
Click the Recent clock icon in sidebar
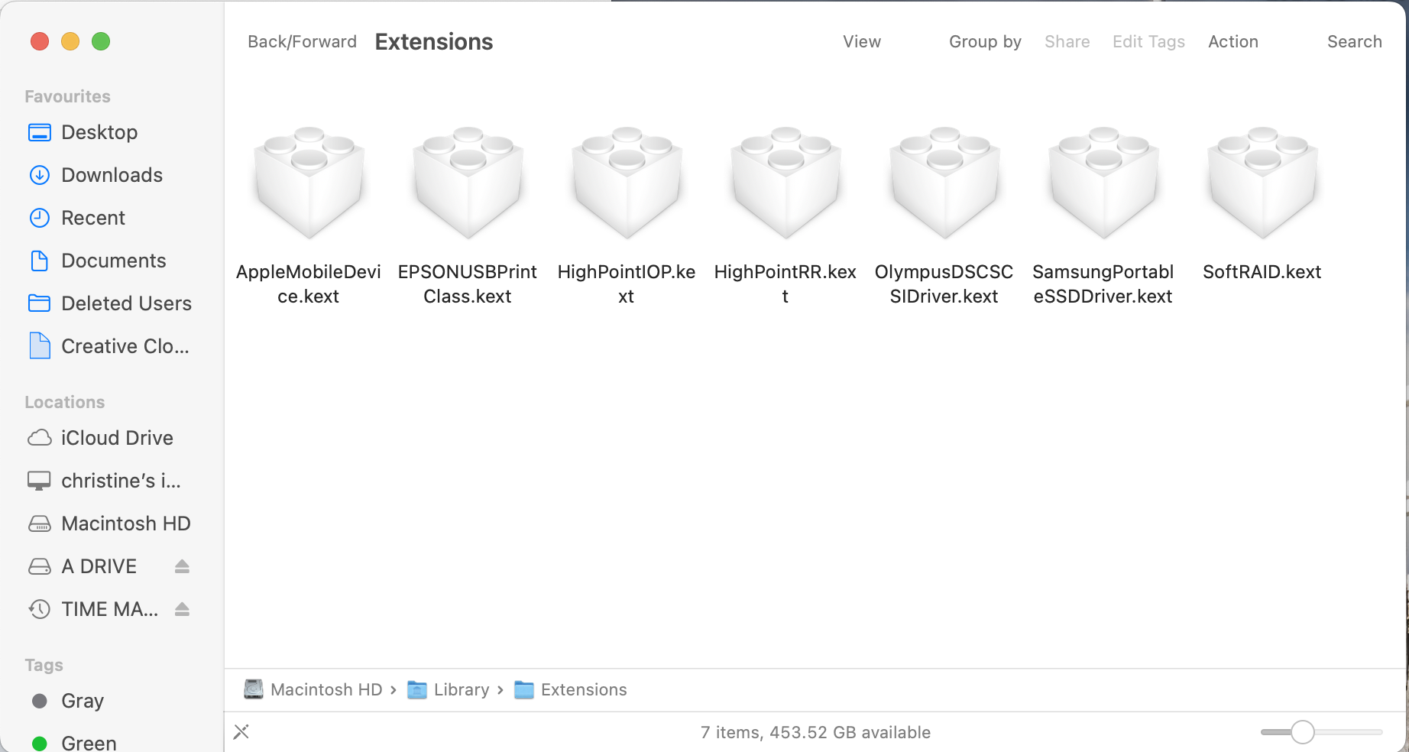point(40,218)
